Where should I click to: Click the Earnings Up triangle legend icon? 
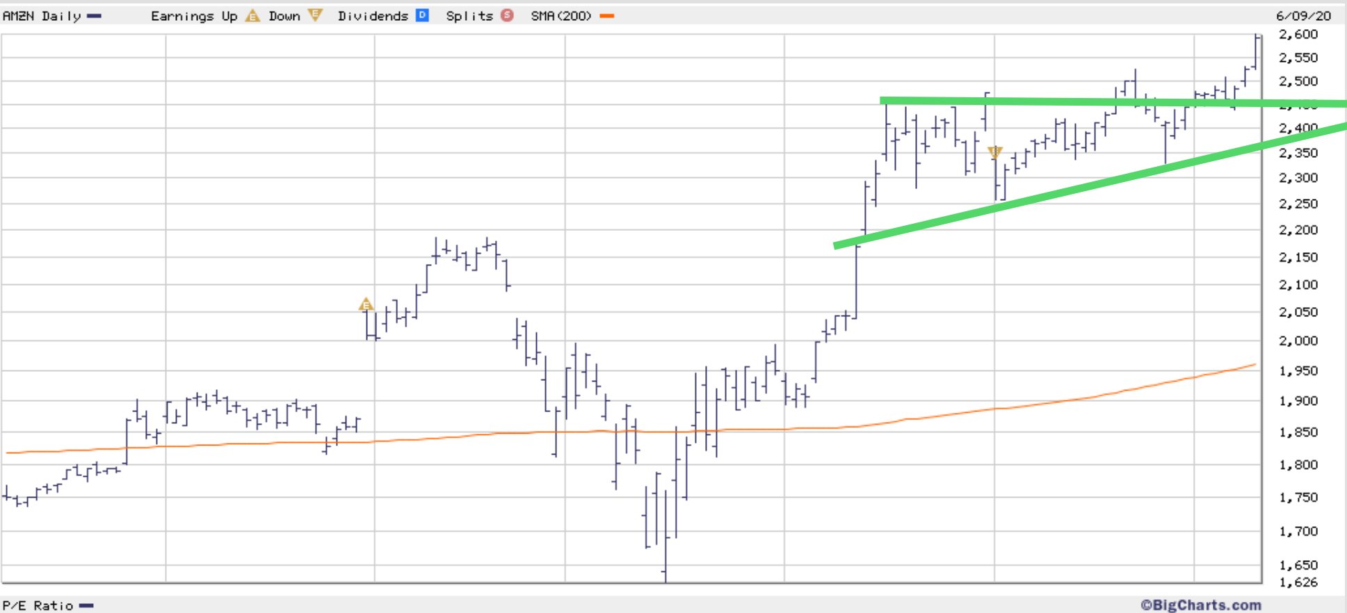tap(253, 15)
